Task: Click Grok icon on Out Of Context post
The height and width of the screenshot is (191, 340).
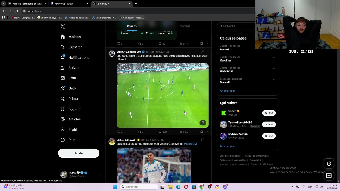Action: pos(202,52)
